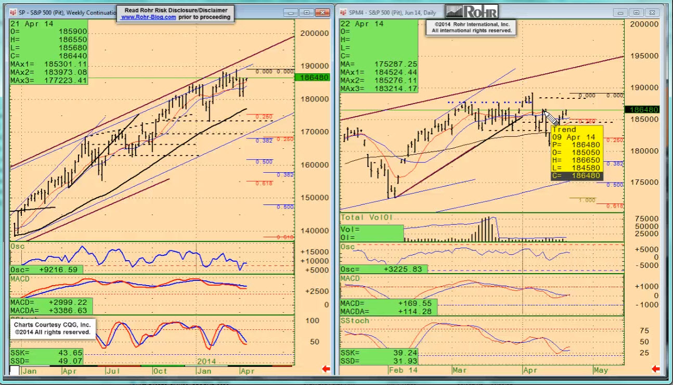Screen dimensions: 673x385
Task: Maximize the weekly continuation chart window
Action: (306, 12)
